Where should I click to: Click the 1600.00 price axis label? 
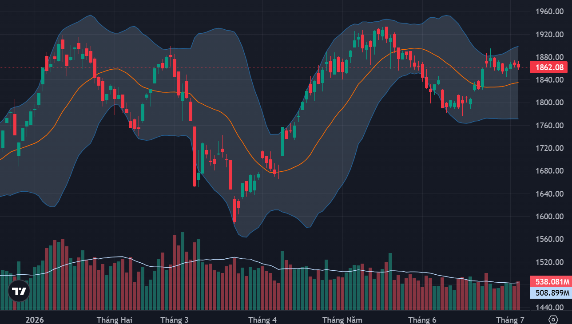(547, 217)
